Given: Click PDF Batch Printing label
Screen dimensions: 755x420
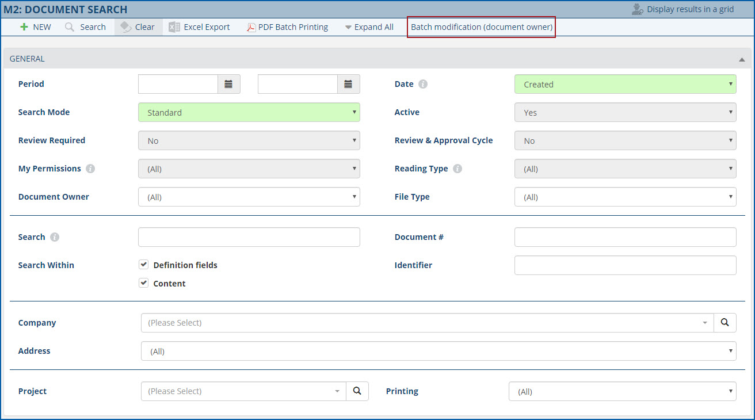Looking at the screenshot, I should [293, 27].
